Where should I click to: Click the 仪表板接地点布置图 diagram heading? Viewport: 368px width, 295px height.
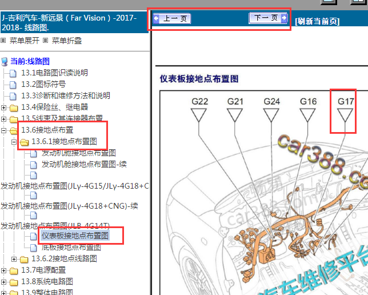click(x=199, y=79)
